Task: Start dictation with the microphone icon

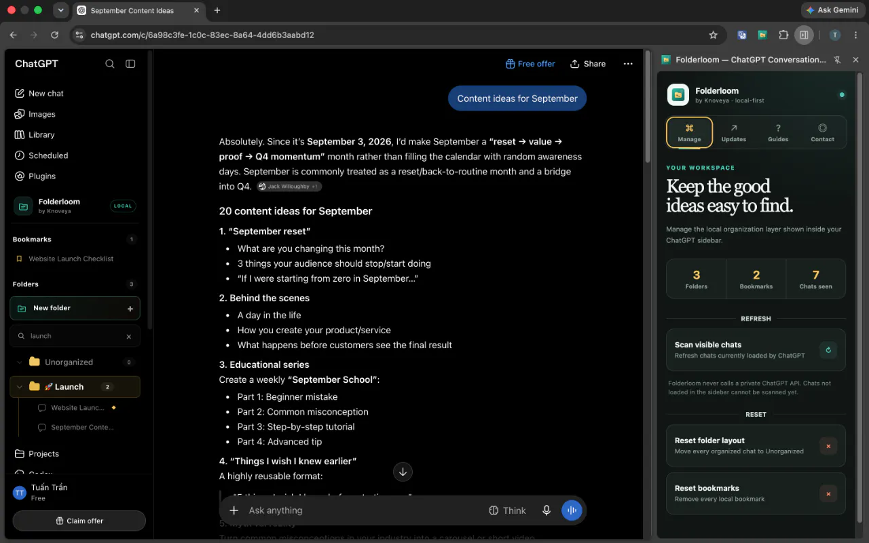Action: pyautogui.click(x=546, y=510)
